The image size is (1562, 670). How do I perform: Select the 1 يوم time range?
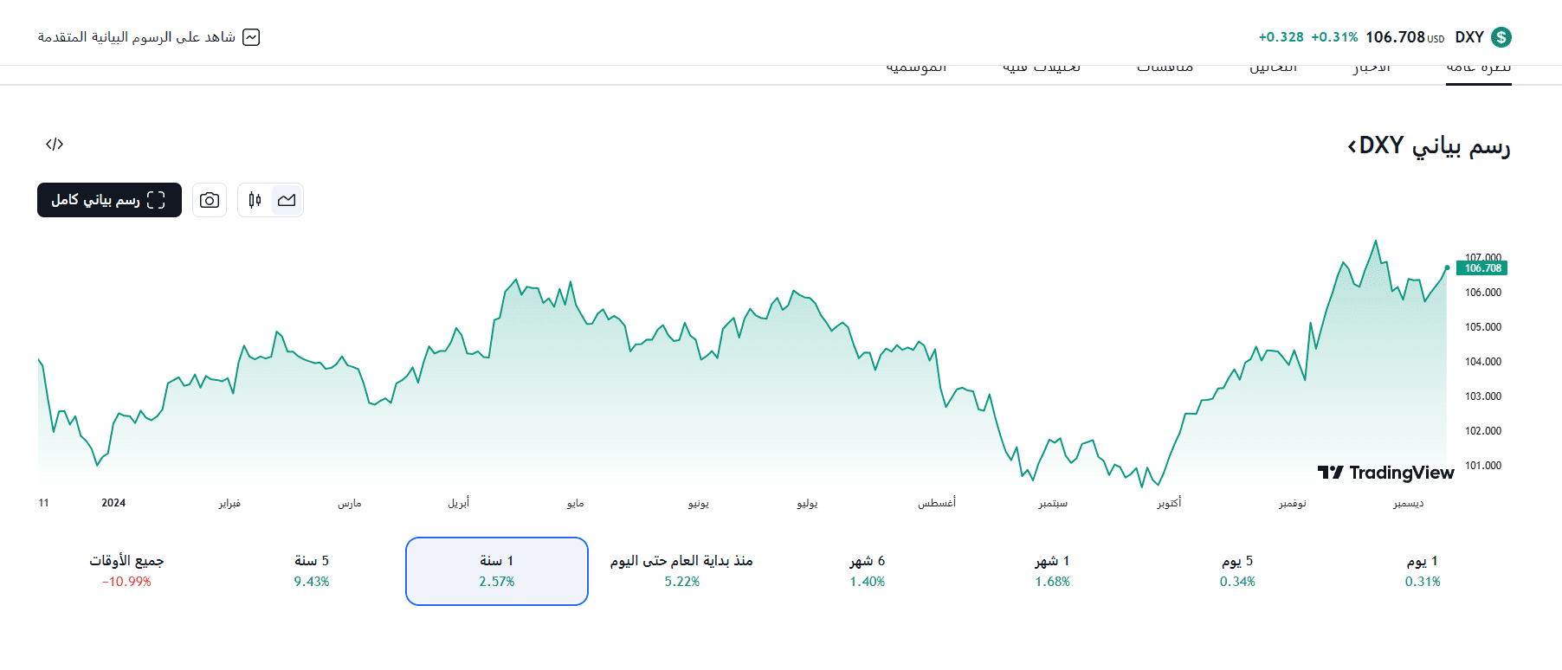(x=1423, y=571)
